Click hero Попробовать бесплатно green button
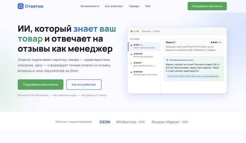This screenshot has height=143, width=246. coord(41,85)
